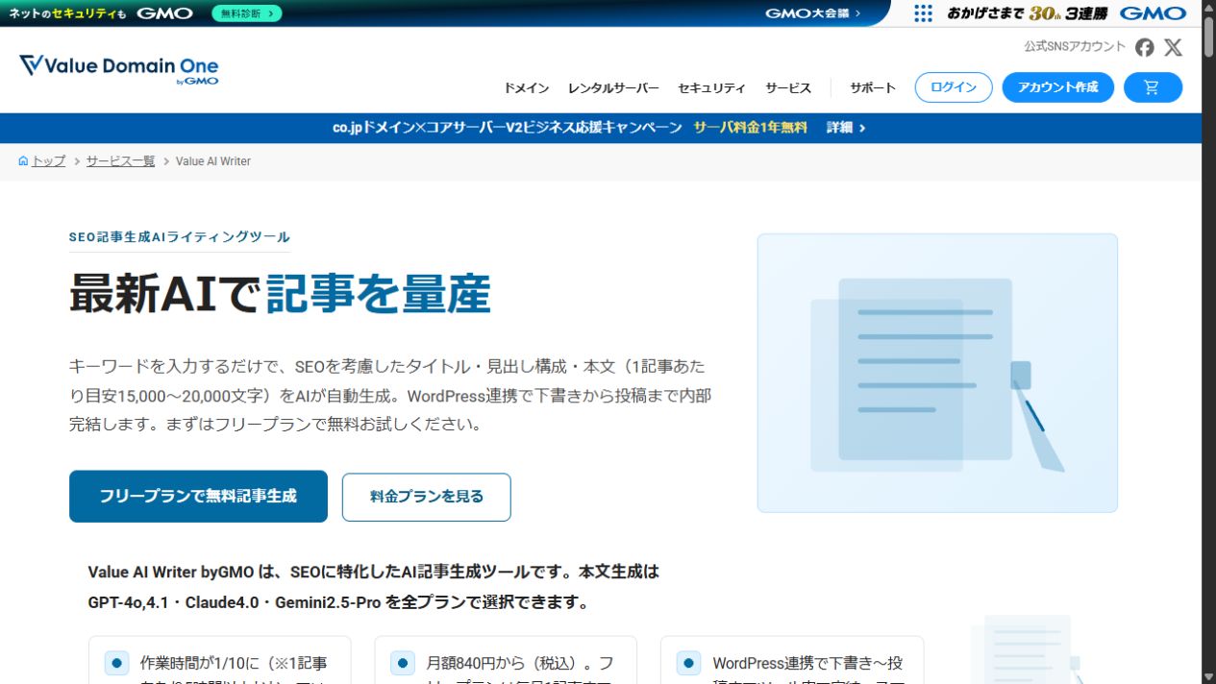Click the scrollbar up arrow
This screenshot has height=684, width=1216.
(x=1208, y=7)
